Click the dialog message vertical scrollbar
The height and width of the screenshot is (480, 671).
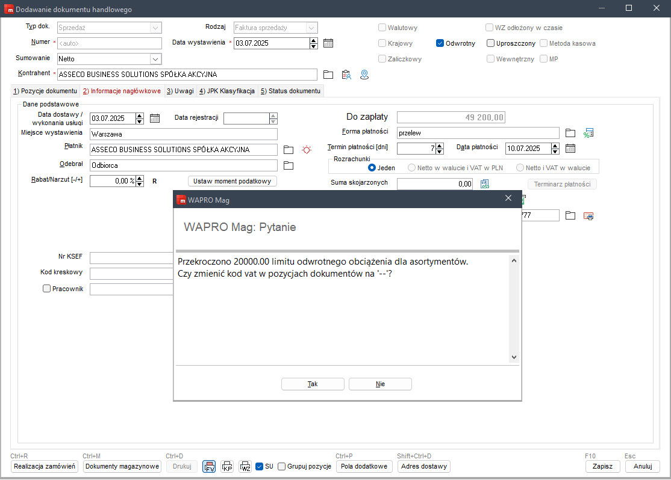point(514,309)
